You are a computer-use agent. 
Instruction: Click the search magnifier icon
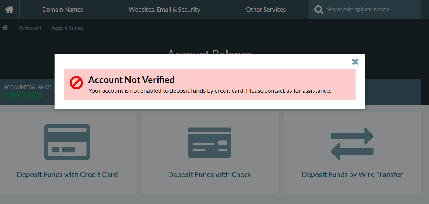pos(319,9)
